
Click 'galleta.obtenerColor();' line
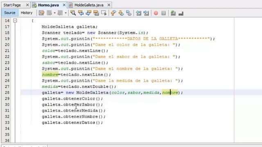pos(72,99)
